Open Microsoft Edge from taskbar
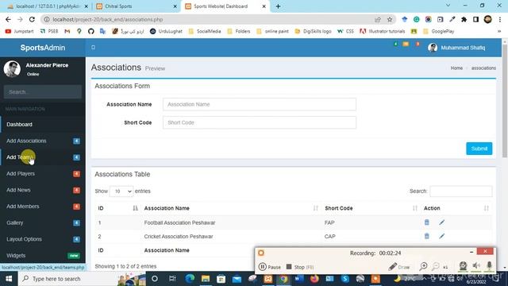508x286 pixels. pos(190,279)
